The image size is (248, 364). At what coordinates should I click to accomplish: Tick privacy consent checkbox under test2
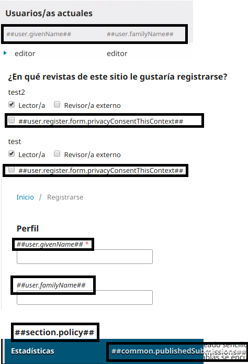point(12,120)
